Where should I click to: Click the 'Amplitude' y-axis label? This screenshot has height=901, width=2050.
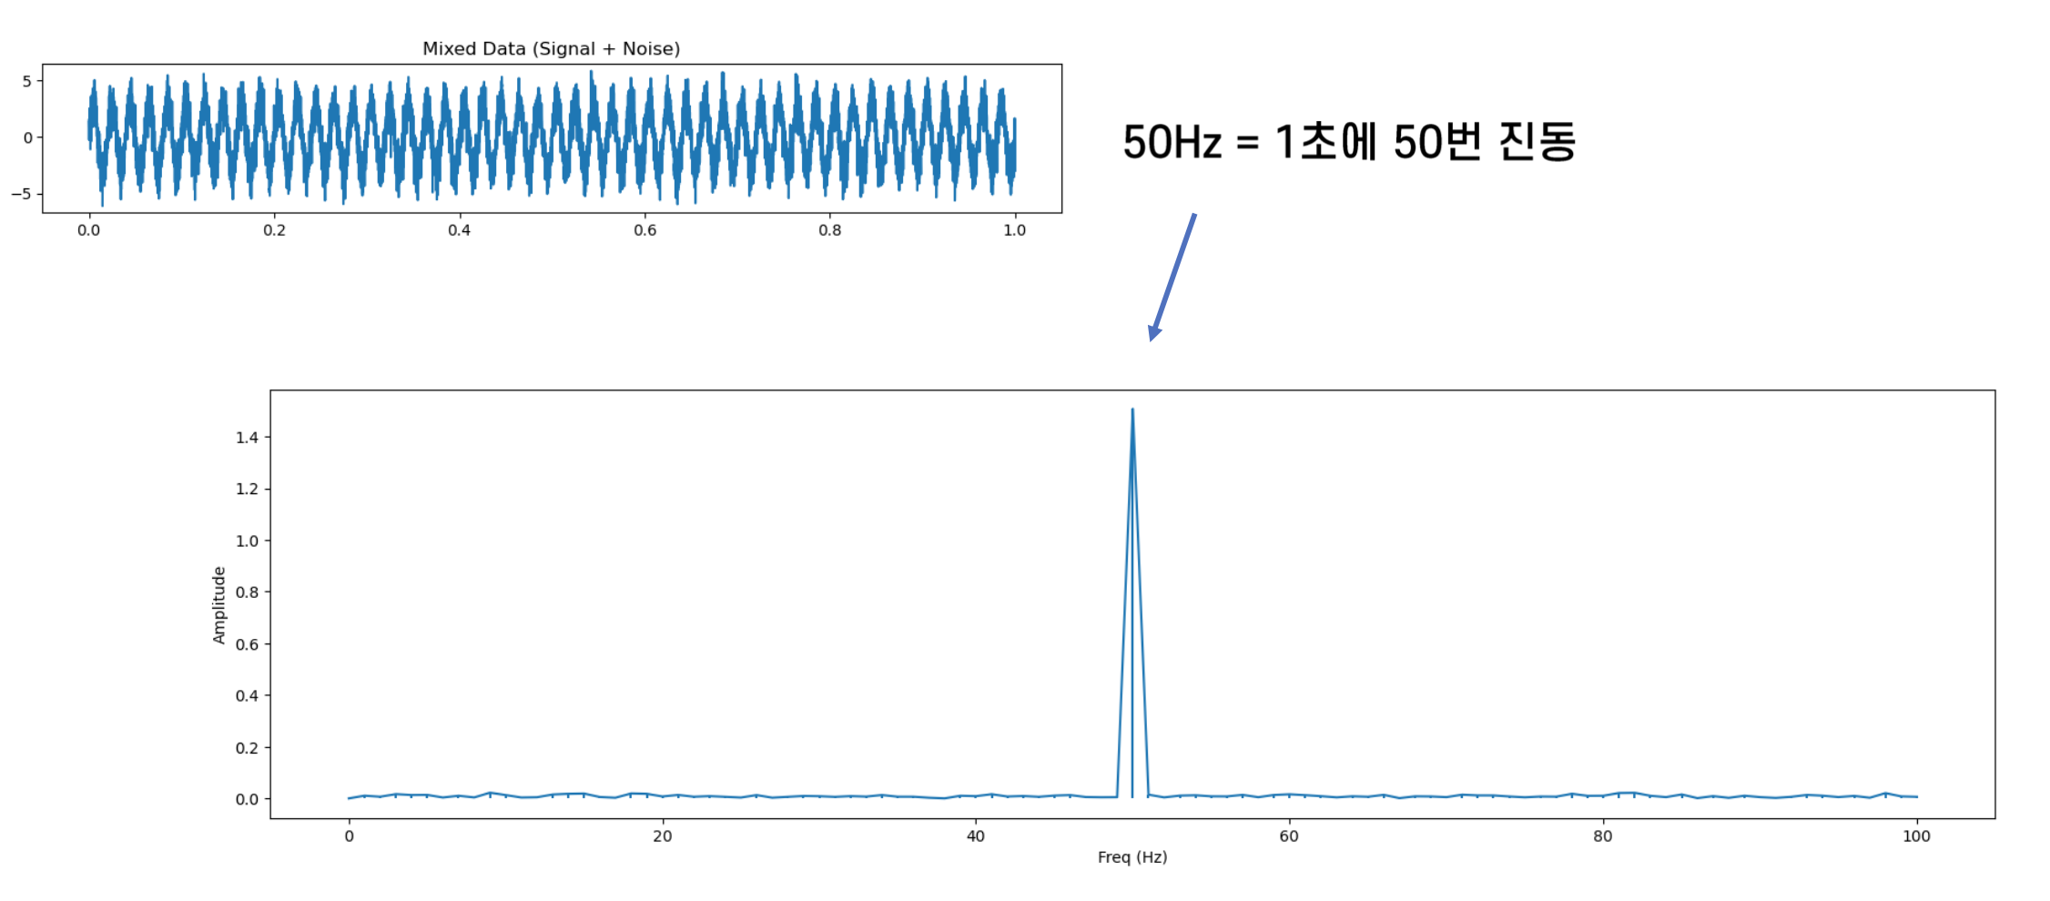pyautogui.click(x=218, y=605)
